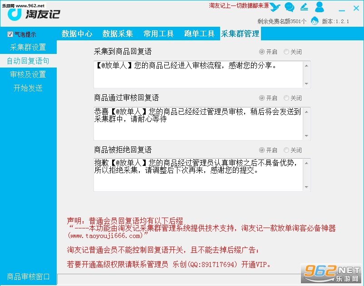Image resolution: width=364 pixels, height=286 pixels.
Task: Click scroll-down arrow of 商品通过审核回复语 box
Action: [306, 136]
